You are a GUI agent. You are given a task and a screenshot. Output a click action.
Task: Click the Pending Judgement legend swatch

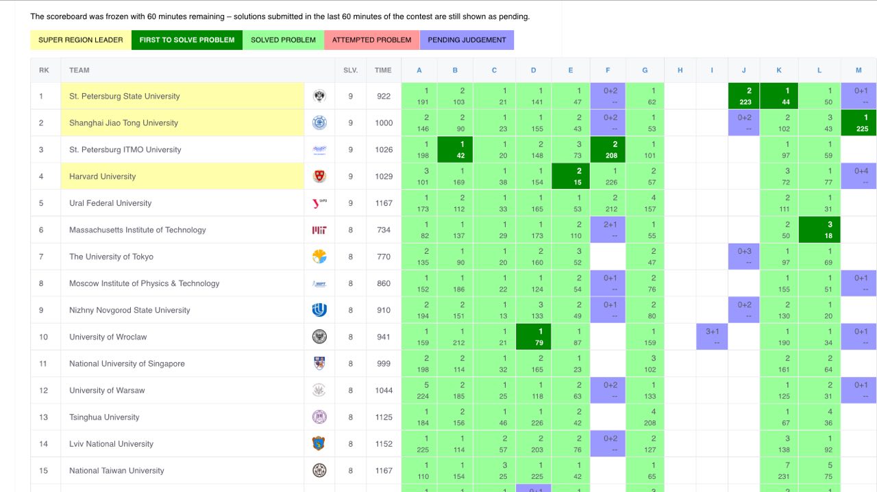tap(467, 40)
